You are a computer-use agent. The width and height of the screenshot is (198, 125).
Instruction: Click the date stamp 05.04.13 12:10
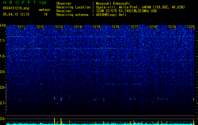[x=16, y=14]
